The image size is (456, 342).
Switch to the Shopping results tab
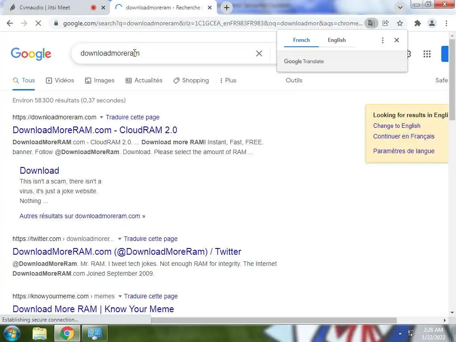click(191, 81)
